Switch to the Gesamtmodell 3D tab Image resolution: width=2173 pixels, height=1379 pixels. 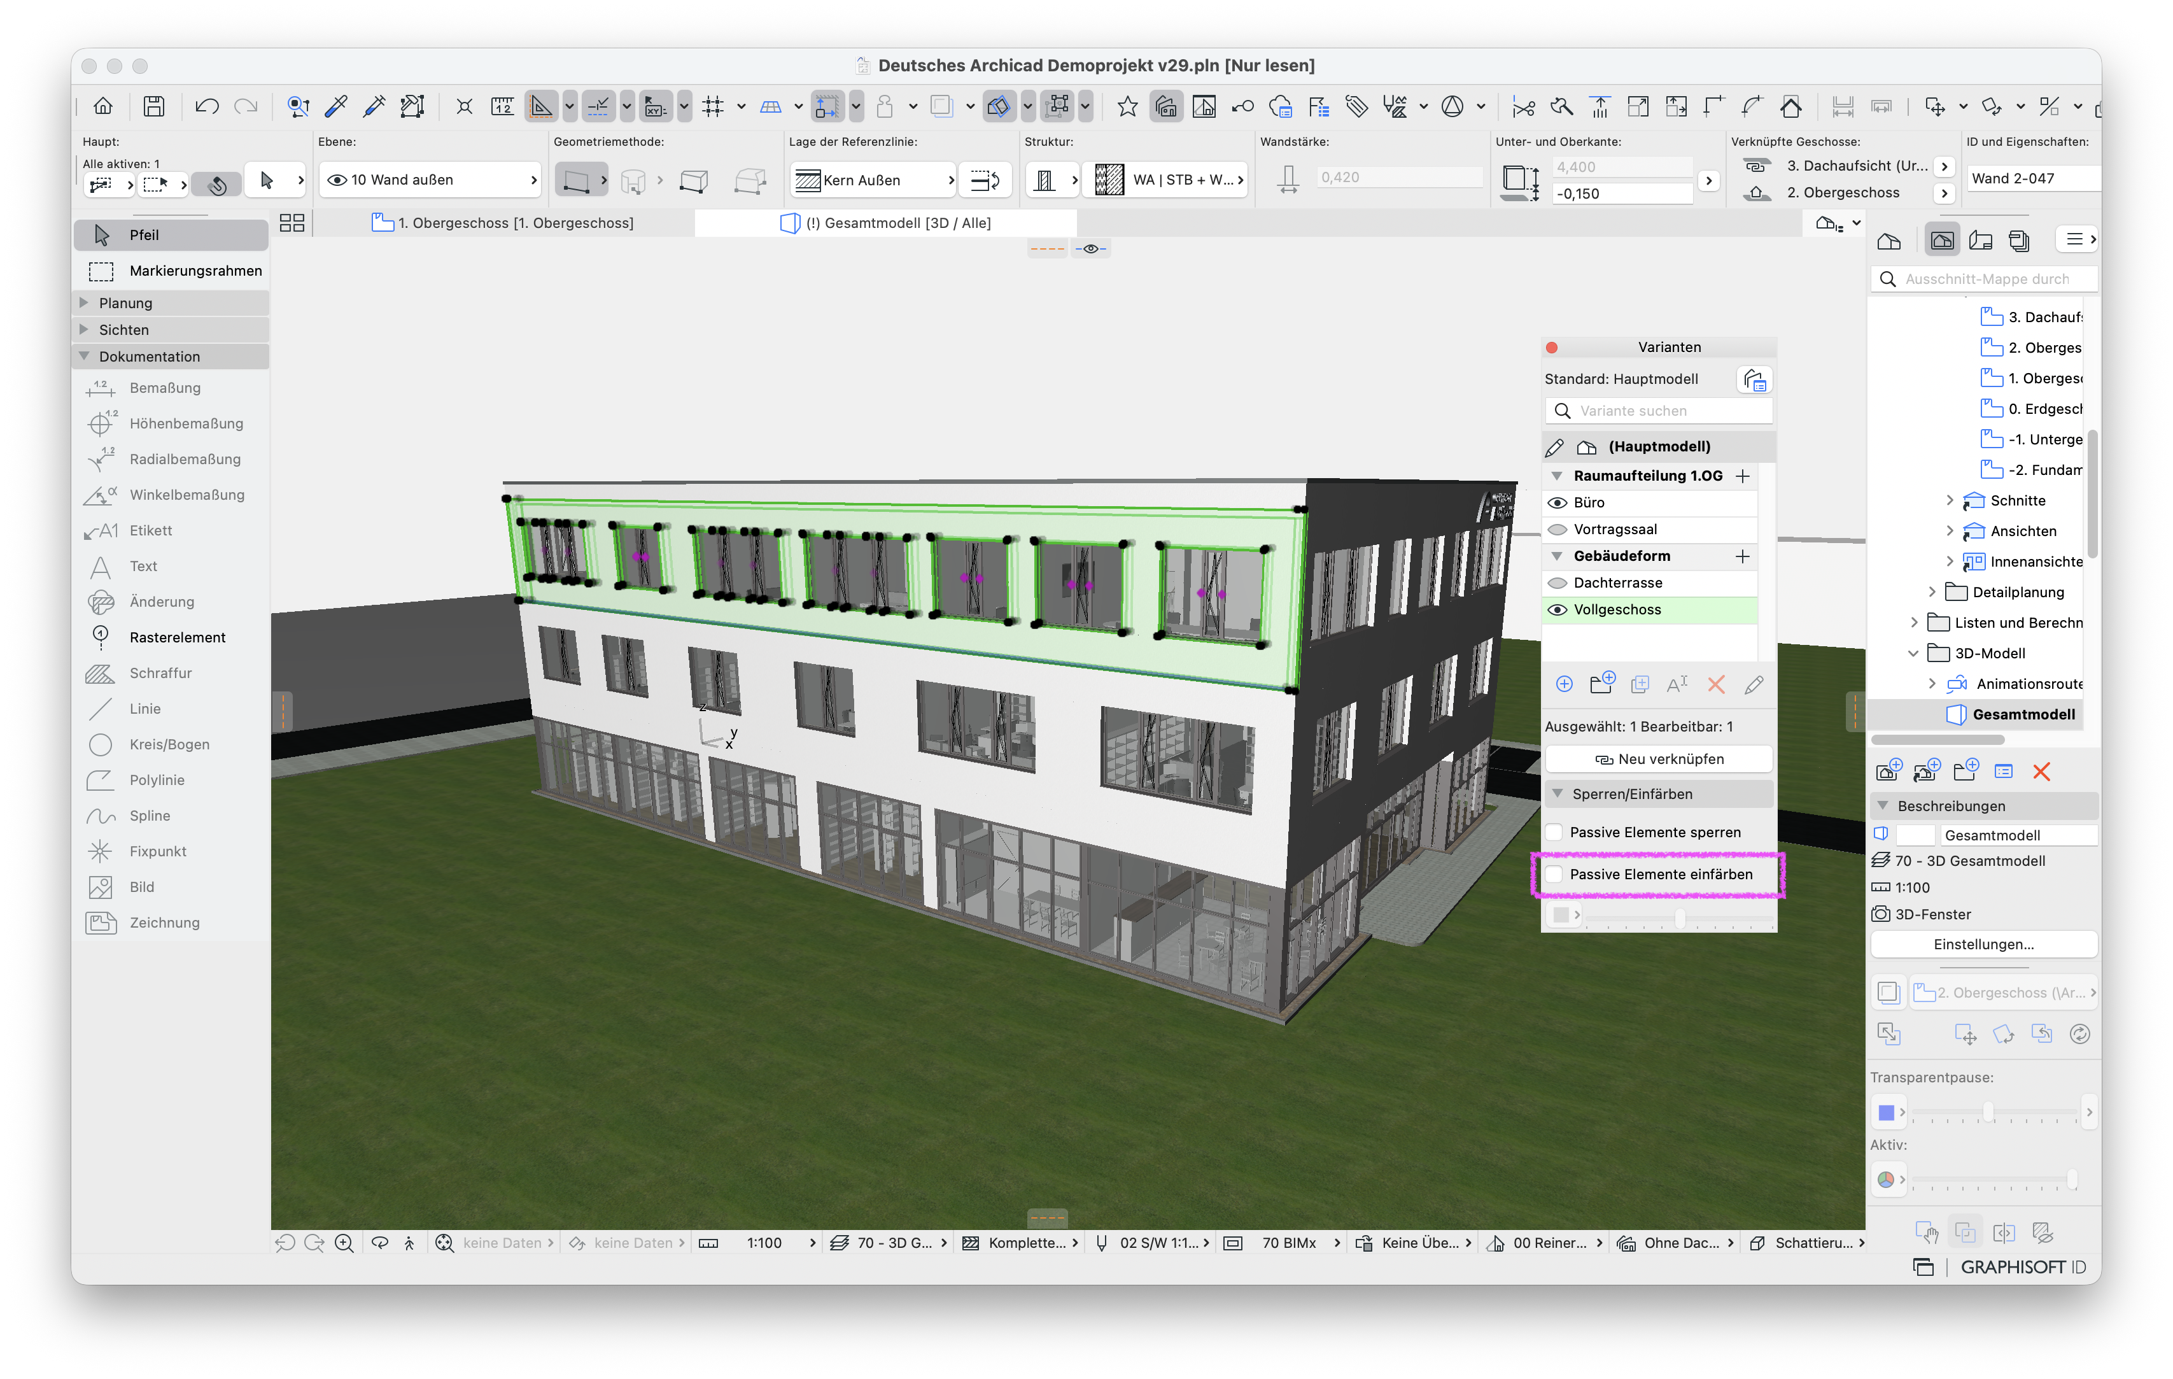point(886,223)
